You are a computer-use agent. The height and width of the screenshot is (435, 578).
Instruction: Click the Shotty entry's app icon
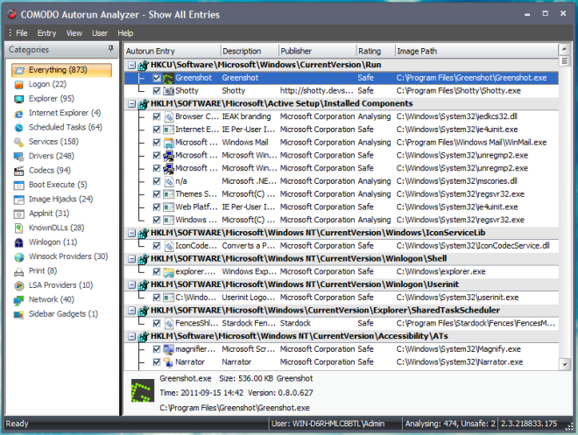click(x=168, y=91)
